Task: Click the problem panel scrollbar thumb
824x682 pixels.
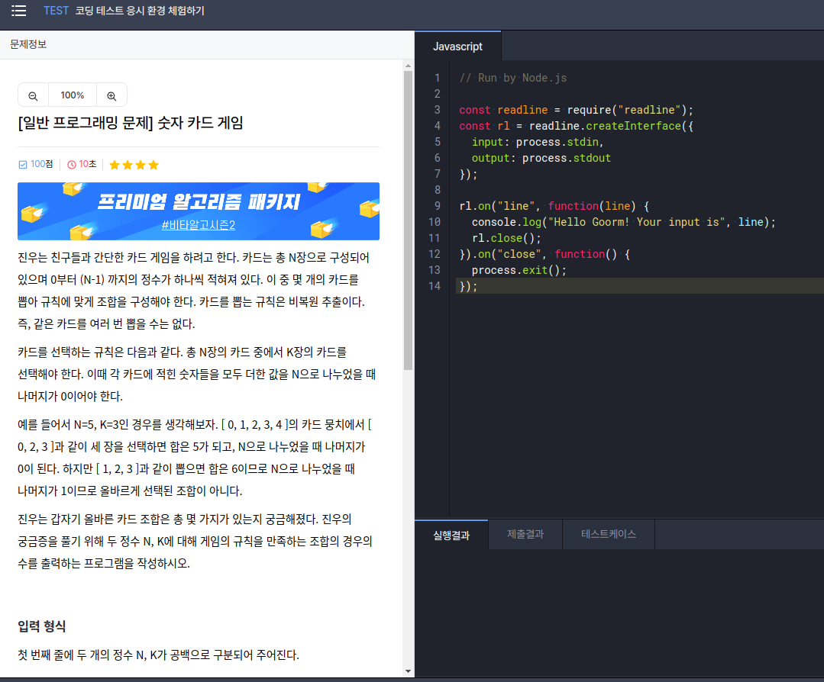Action: (408, 220)
